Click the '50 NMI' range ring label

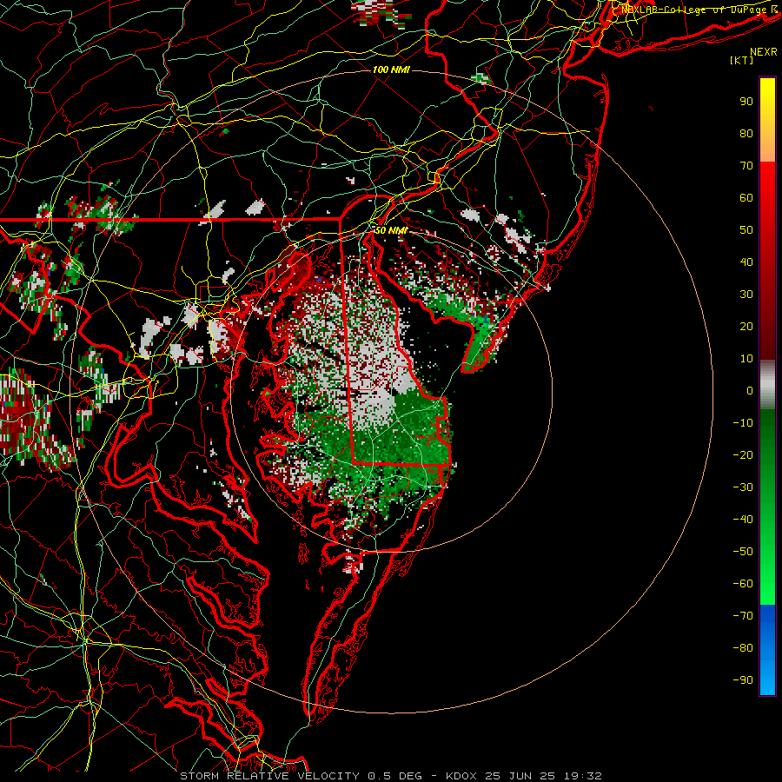click(x=391, y=230)
